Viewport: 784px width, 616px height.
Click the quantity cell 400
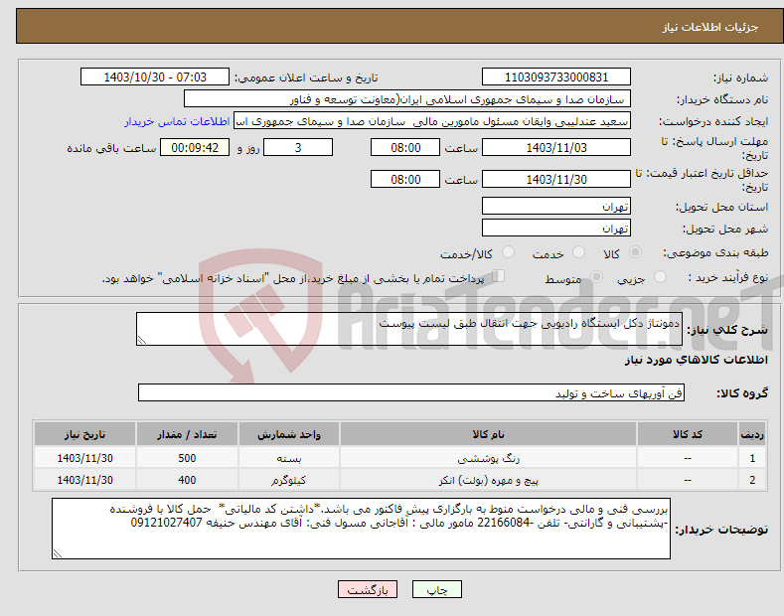[187, 480]
